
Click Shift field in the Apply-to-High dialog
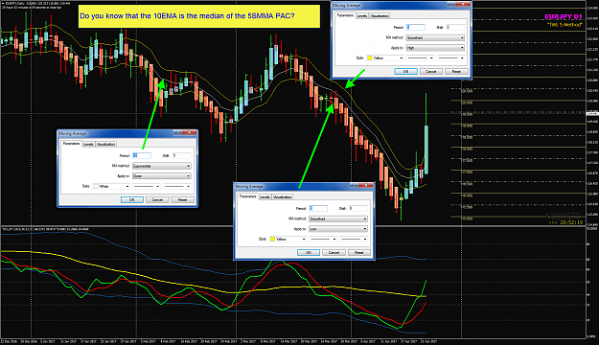[x=454, y=27]
